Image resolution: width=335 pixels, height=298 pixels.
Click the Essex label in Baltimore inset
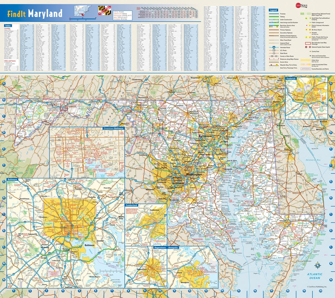pyautogui.click(x=113, y=225)
